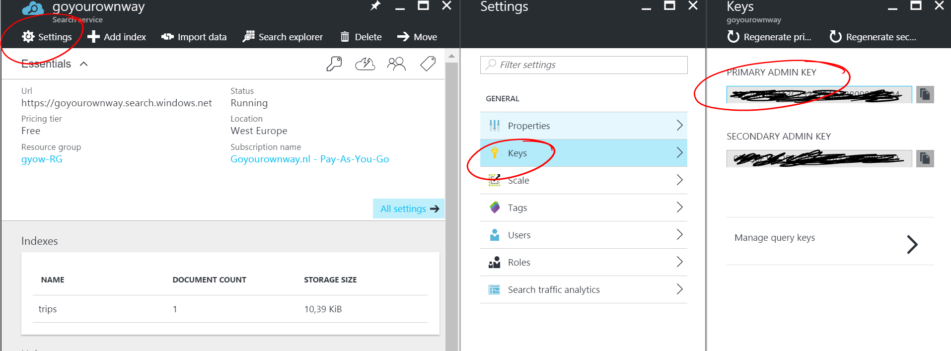Sort indexes by the NAME column header
Screen dimensions: 951x351
53,280
